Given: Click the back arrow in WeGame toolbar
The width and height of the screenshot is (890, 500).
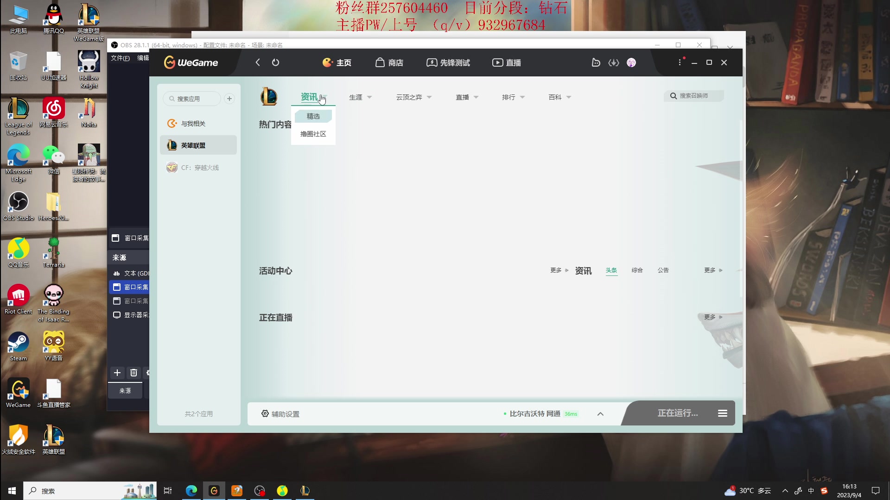Looking at the screenshot, I should [258, 62].
